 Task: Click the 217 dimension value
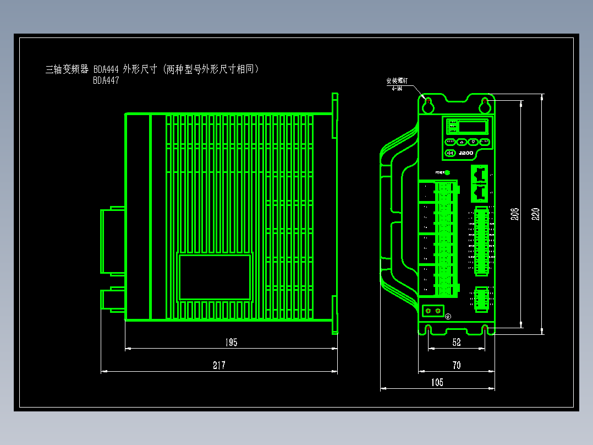219,365
